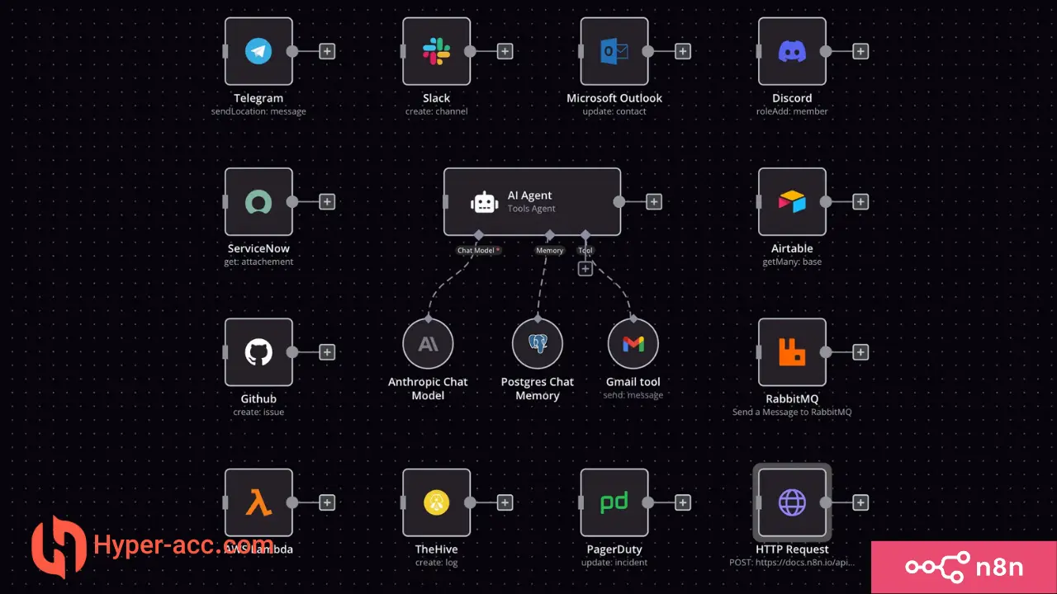Open the RabbitMQ node
The height and width of the screenshot is (594, 1057).
792,352
